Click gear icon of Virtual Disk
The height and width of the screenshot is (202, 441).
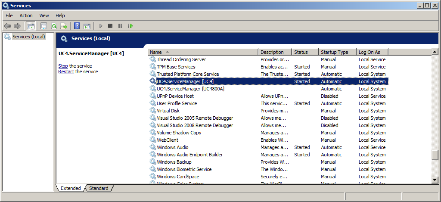[153, 111]
